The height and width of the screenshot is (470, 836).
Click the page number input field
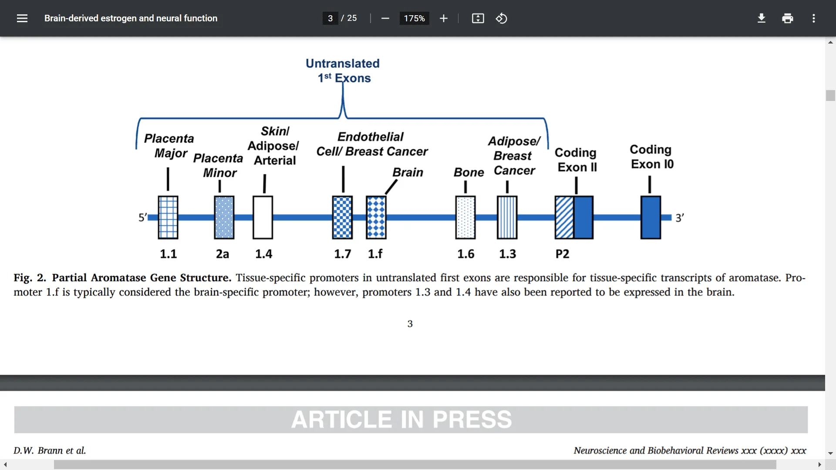(330, 18)
